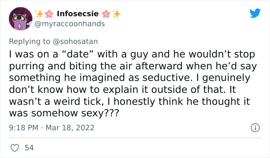Click the 54 likes count
The height and width of the screenshot is (158, 270).
pyautogui.click(x=29, y=148)
